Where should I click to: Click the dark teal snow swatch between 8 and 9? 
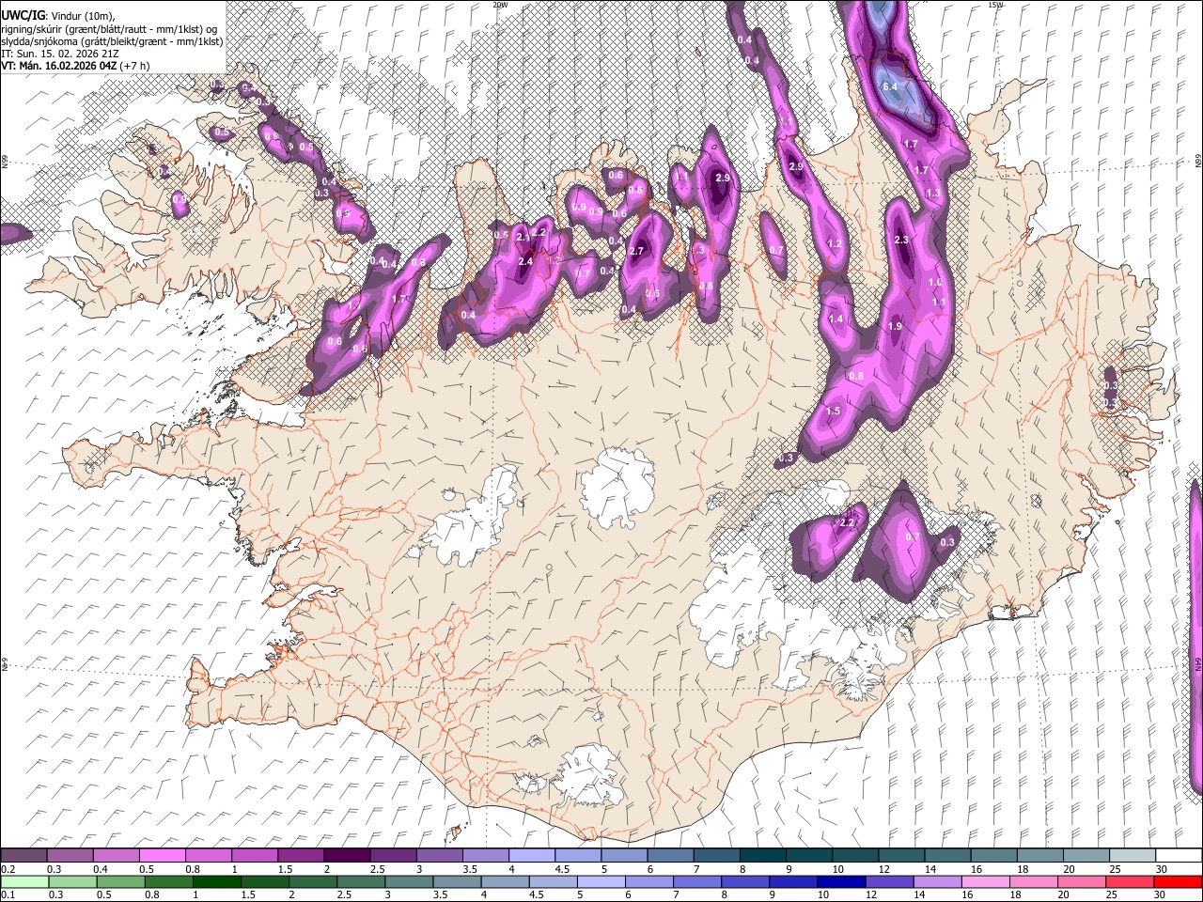pos(761,856)
